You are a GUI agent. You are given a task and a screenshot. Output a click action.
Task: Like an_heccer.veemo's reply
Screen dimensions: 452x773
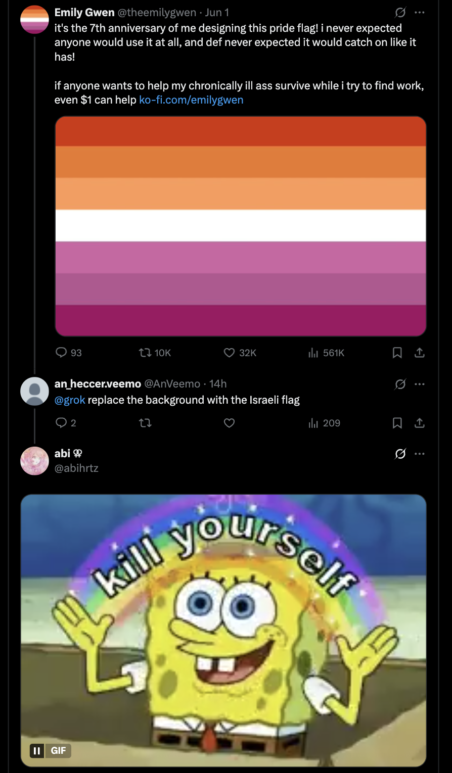(230, 423)
